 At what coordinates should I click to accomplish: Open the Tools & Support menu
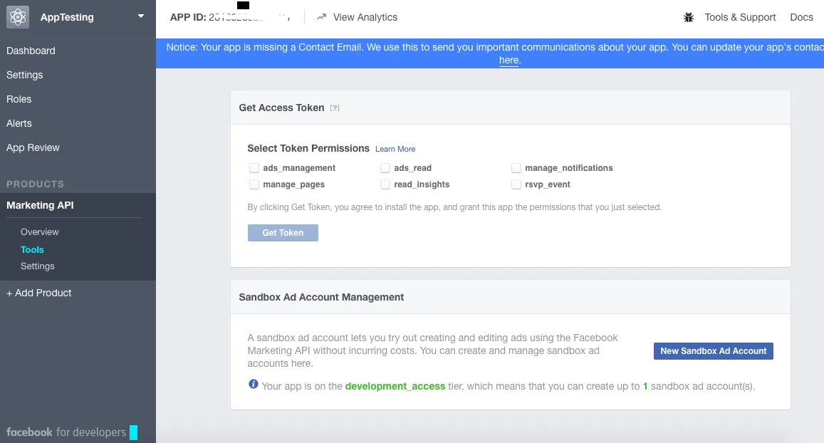coord(740,17)
